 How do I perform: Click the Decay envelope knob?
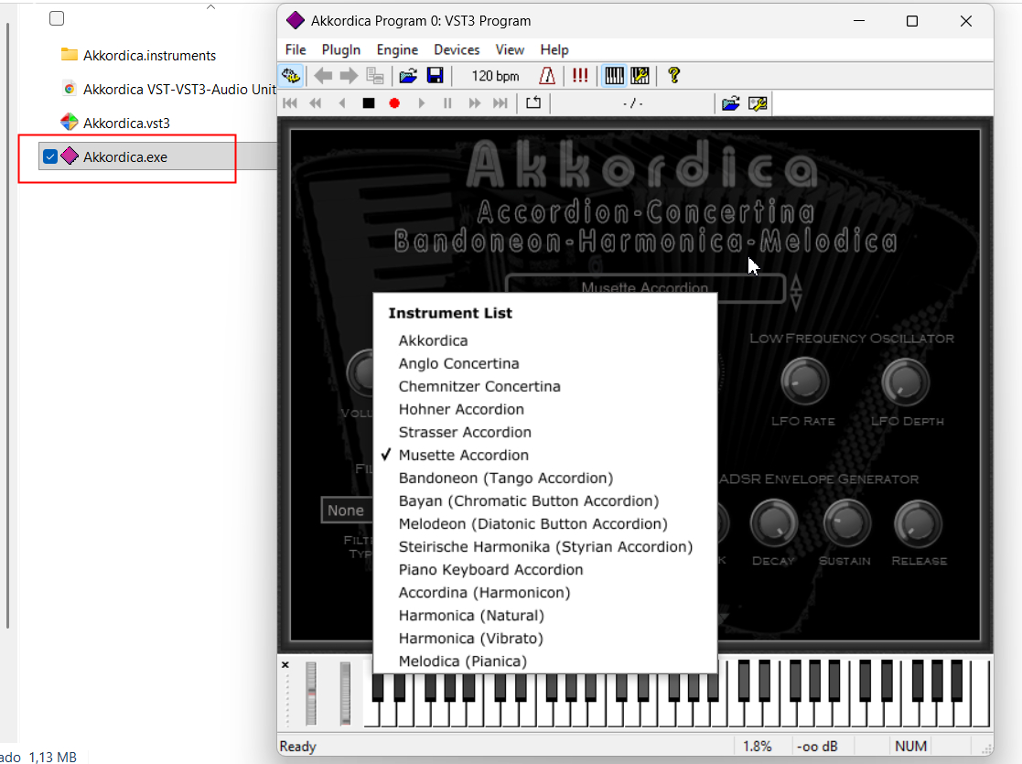point(774,522)
